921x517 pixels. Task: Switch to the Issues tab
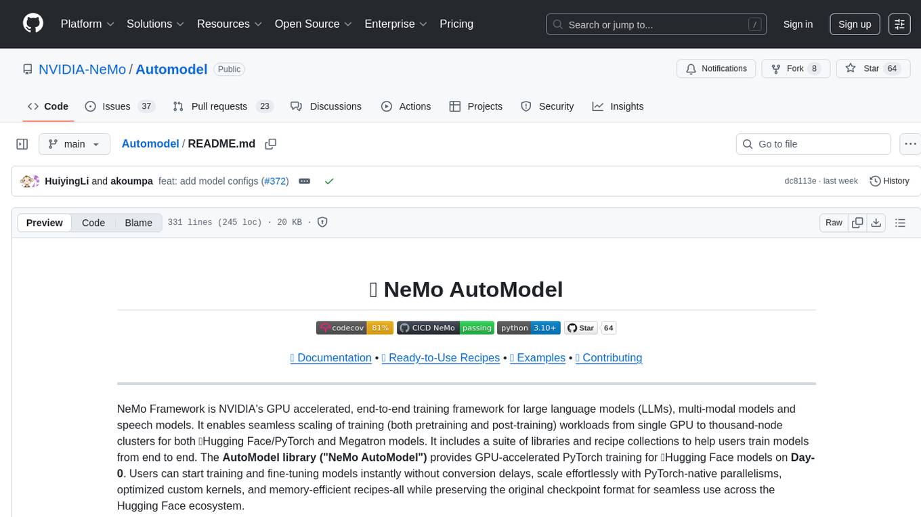(x=120, y=106)
